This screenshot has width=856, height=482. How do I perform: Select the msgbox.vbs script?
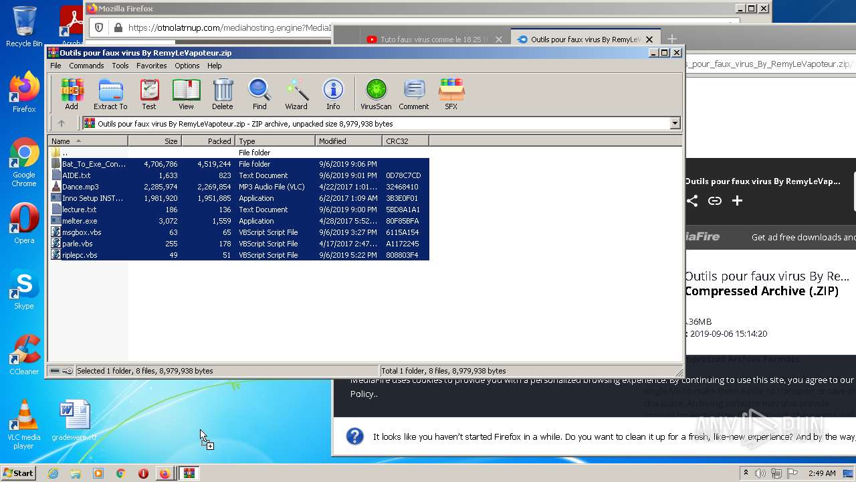(239, 232)
